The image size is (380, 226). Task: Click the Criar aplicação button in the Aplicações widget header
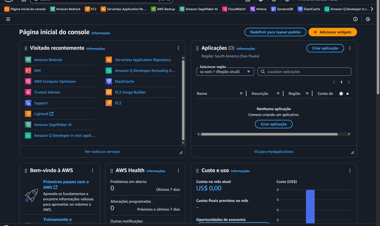[325, 48]
